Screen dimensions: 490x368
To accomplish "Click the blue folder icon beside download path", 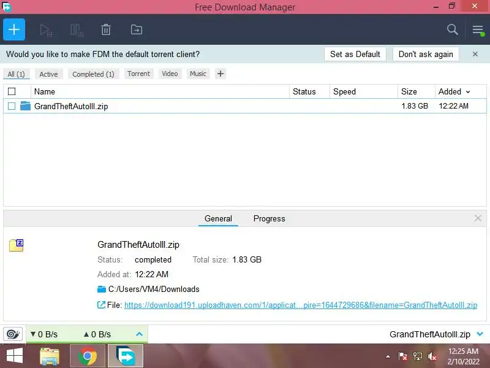I will tap(102, 289).
